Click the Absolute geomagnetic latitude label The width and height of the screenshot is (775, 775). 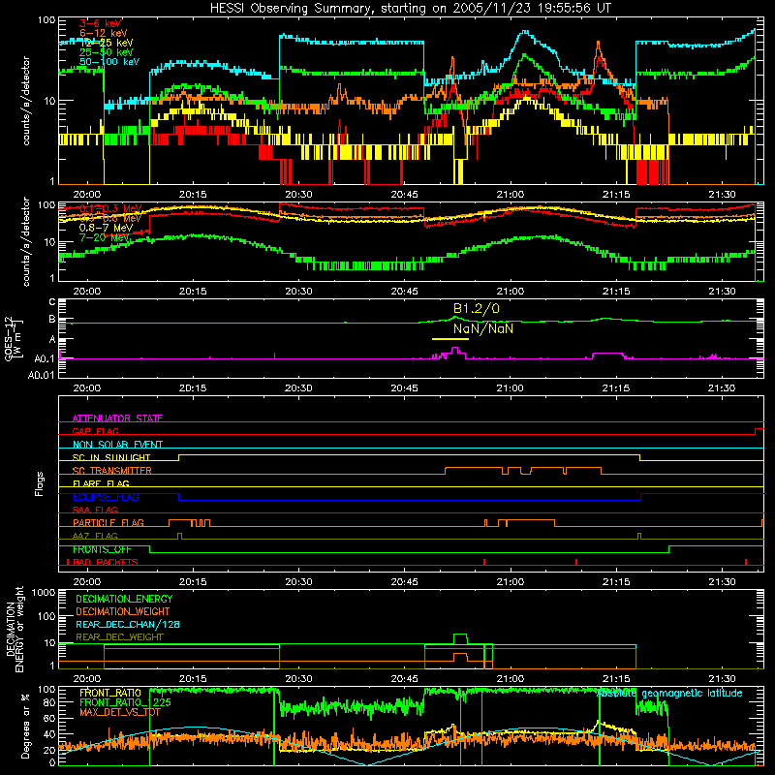[x=669, y=693]
